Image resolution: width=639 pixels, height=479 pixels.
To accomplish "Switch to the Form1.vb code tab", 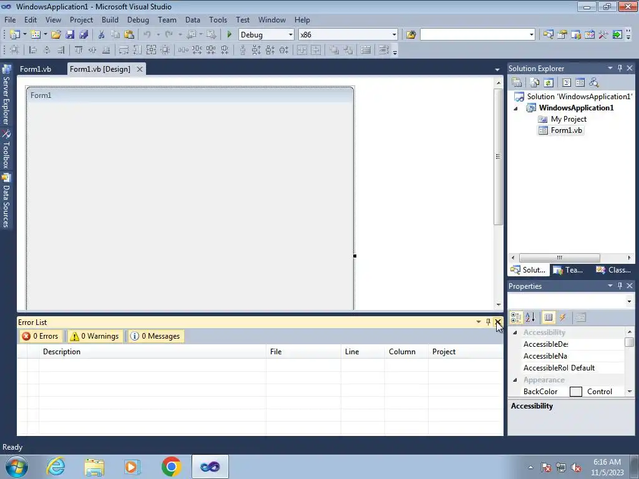I will pyautogui.click(x=36, y=69).
